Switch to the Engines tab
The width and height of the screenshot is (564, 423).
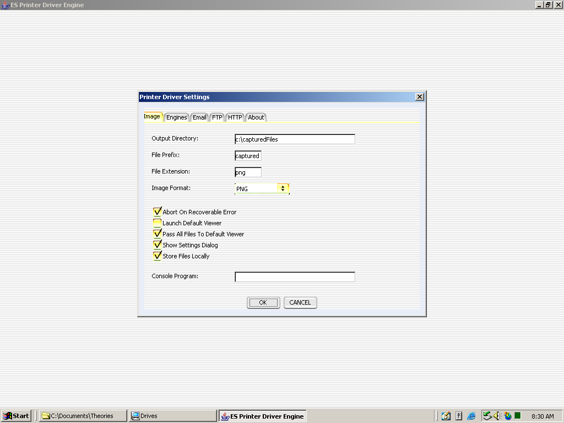point(177,117)
